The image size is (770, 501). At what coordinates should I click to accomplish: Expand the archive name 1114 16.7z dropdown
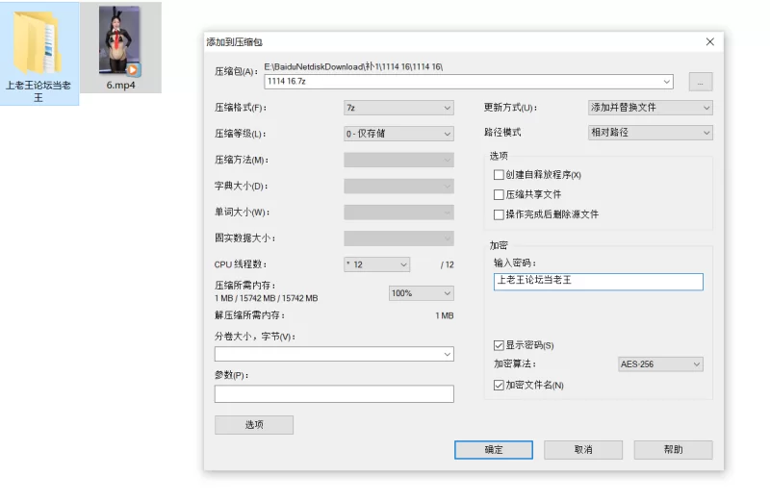(666, 82)
